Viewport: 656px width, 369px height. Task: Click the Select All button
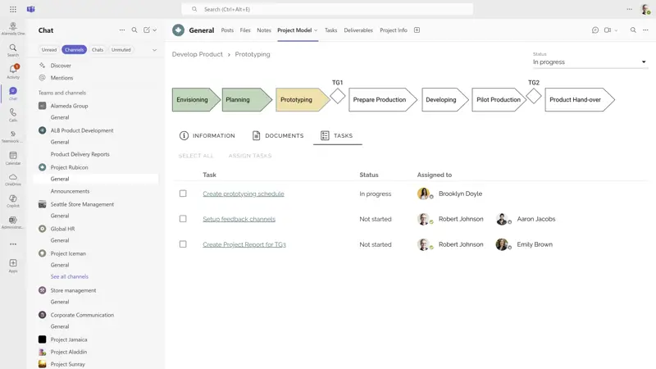coord(196,156)
